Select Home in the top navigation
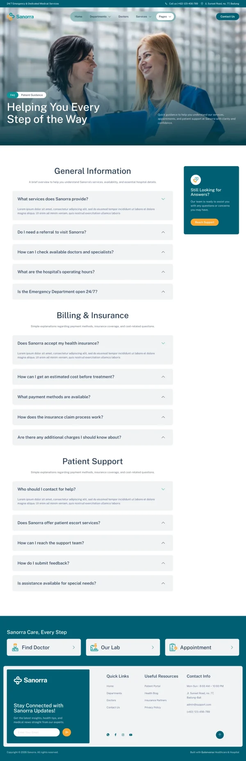246x761 pixels. [x=78, y=17]
